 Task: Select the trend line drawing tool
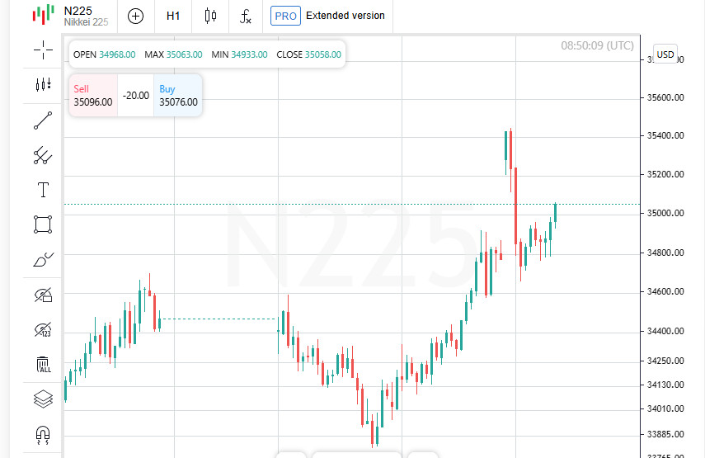click(43, 120)
